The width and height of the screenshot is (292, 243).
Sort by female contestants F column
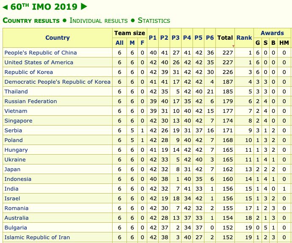(142, 43)
